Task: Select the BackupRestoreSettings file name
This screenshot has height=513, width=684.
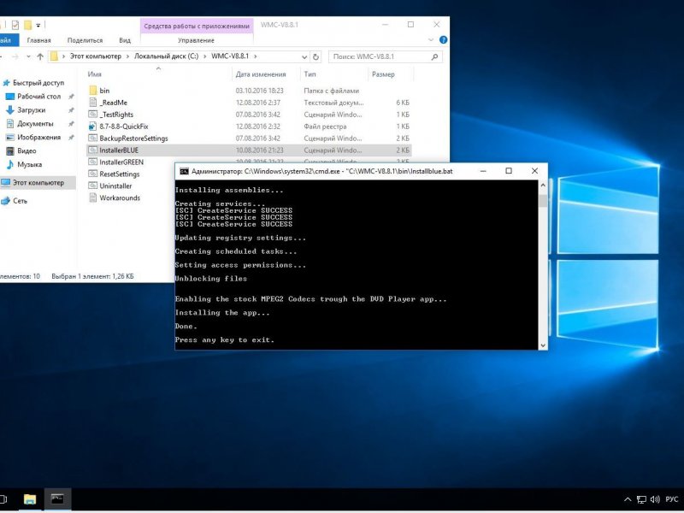Action: tap(133, 139)
